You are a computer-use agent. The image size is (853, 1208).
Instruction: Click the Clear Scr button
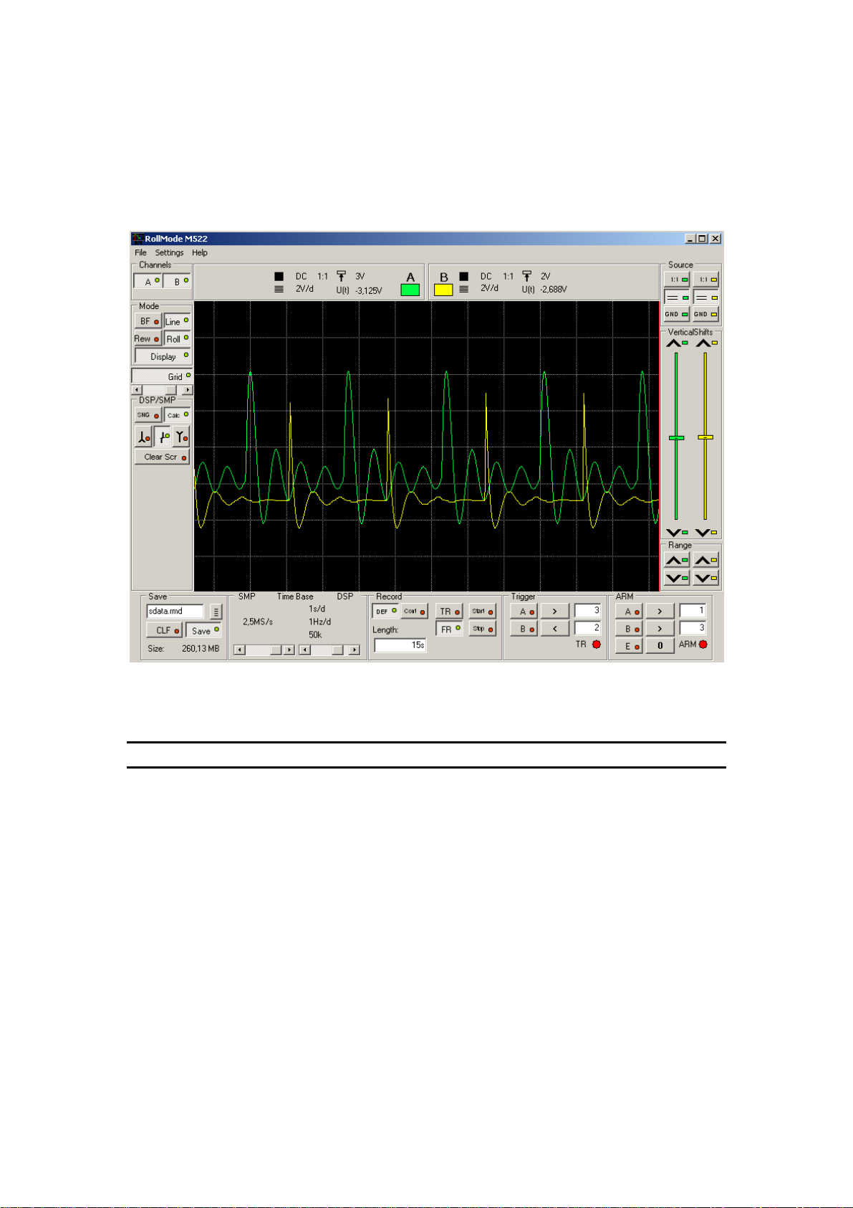point(163,457)
